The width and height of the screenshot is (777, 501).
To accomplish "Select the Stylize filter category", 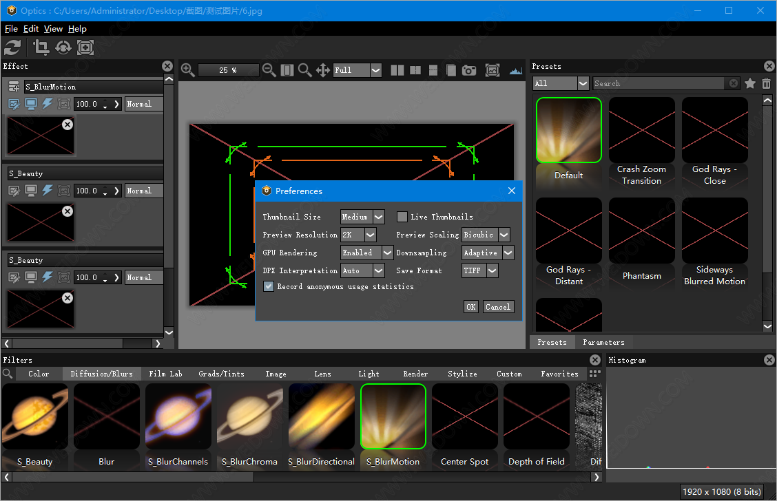I will pyautogui.click(x=462, y=374).
